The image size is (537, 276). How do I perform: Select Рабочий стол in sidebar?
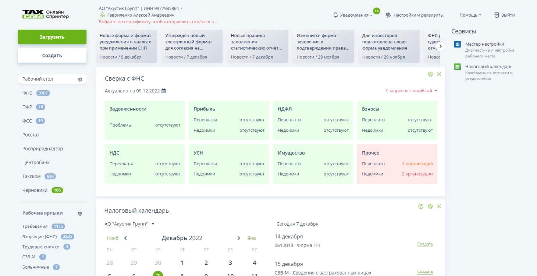point(38,79)
